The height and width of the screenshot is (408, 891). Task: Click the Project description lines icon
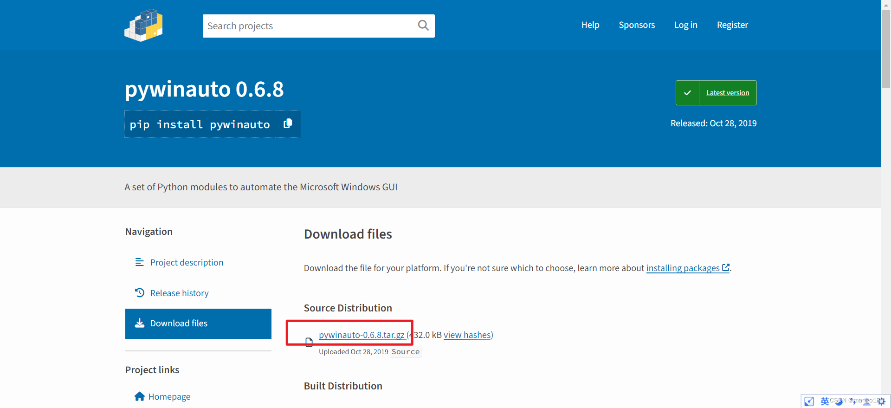(x=139, y=262)
